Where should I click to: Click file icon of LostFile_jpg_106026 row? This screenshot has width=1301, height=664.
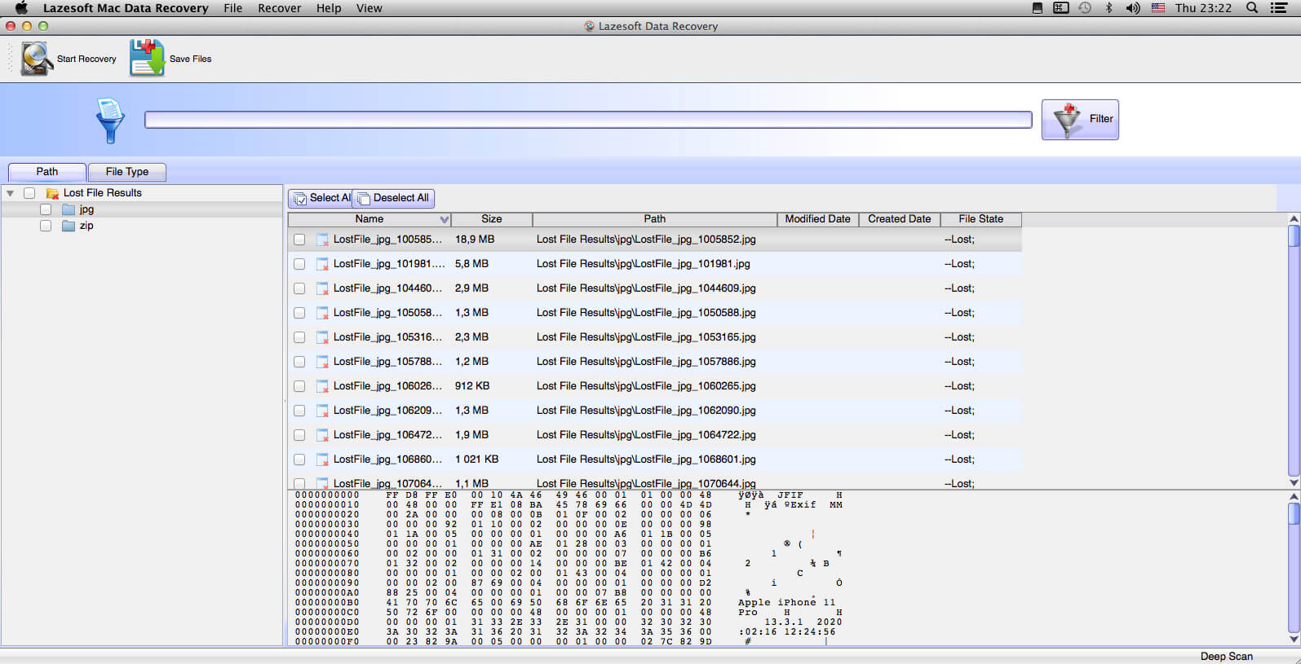322,386
